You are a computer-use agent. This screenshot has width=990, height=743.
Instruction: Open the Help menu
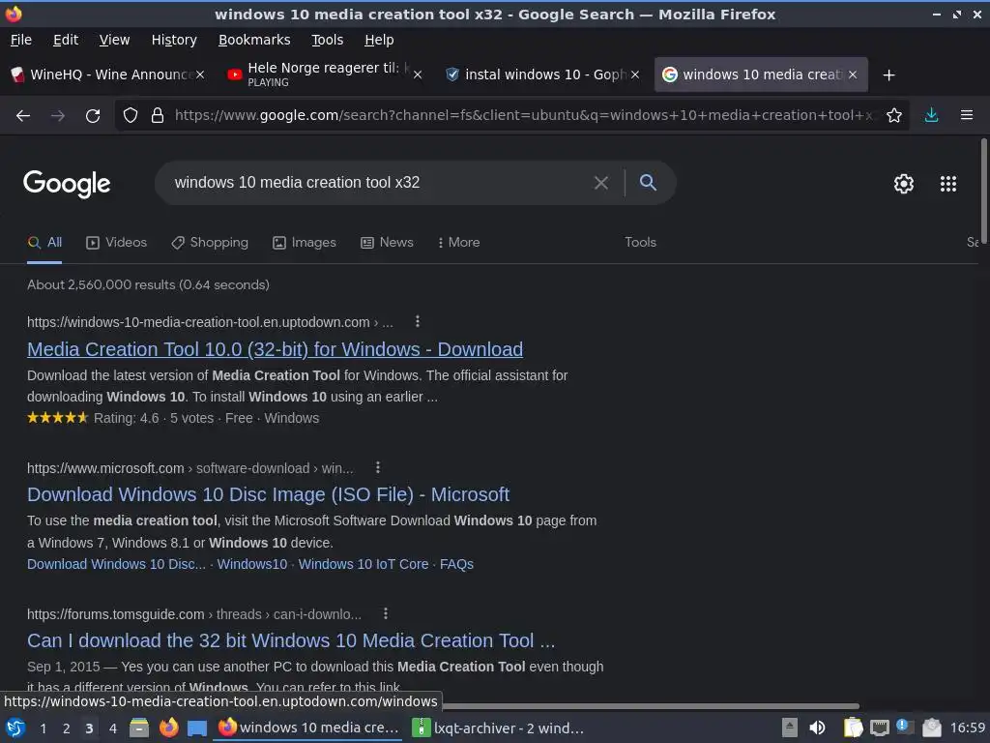click(x=379, y=40)
